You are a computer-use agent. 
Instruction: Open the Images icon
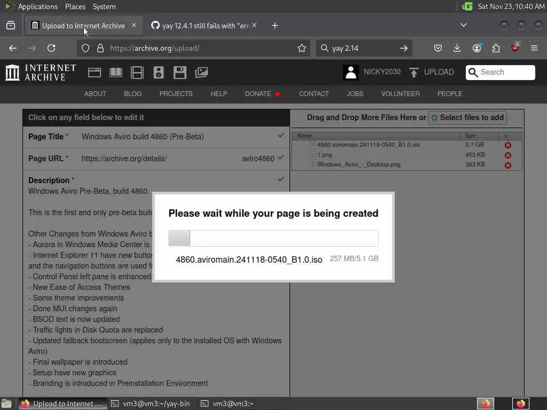pyautogui.click(x=201, y=73)
